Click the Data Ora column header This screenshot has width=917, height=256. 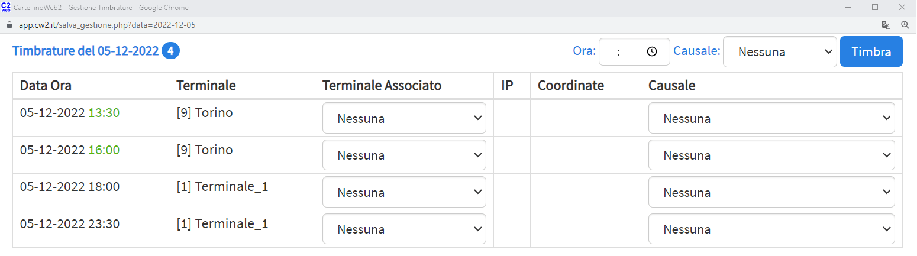coord(46,86)
